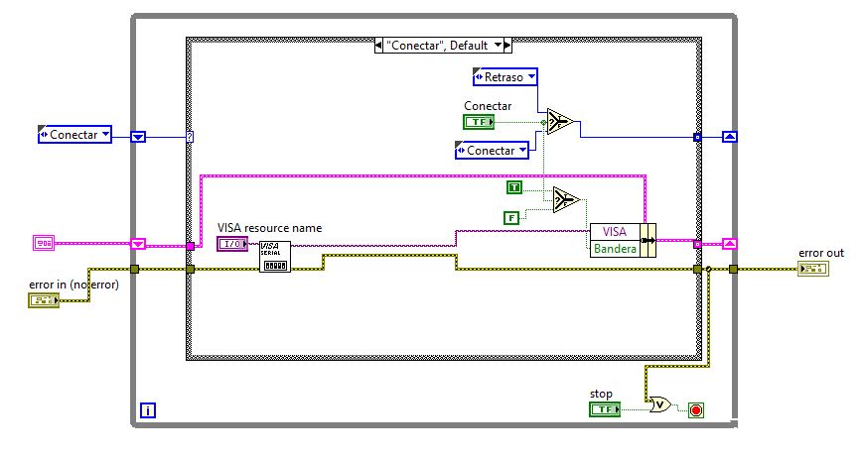Click the Bundle By Name node output

pyautogui.click(x=649, y=240)
